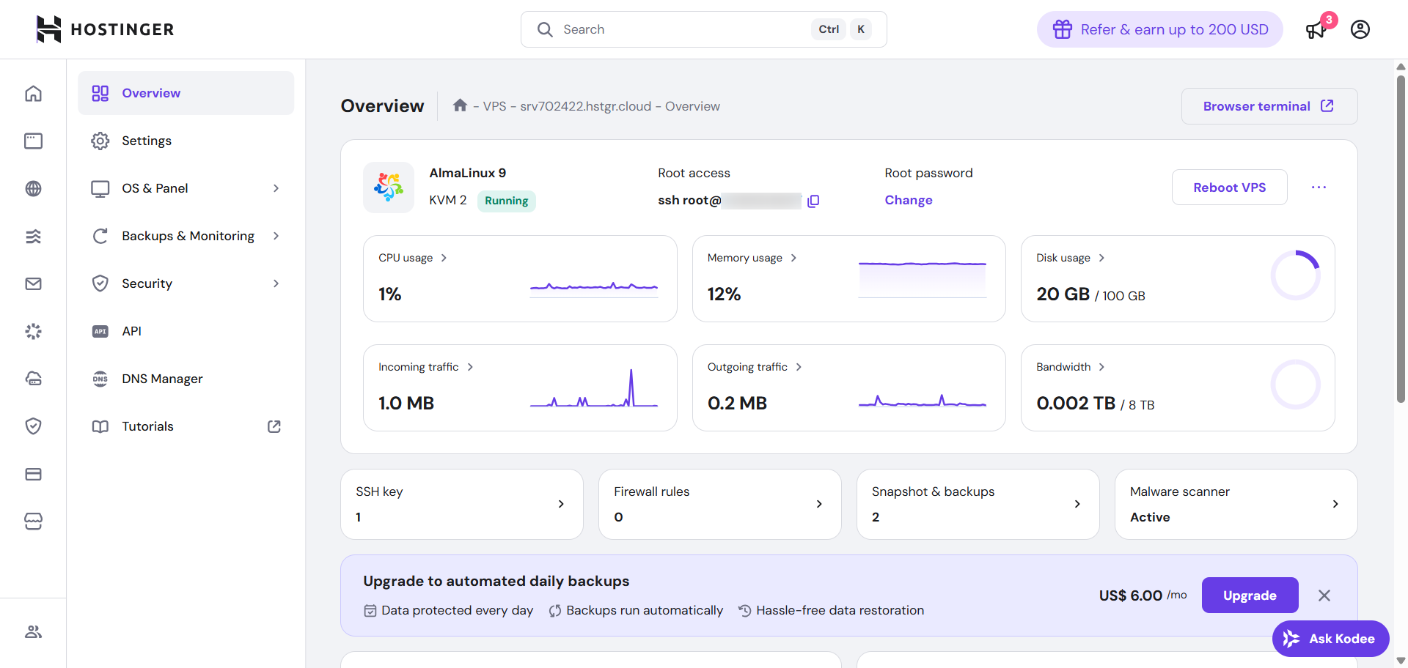
Task: Open the Horizons waves icon in left rail
Action: click(33, 236)
